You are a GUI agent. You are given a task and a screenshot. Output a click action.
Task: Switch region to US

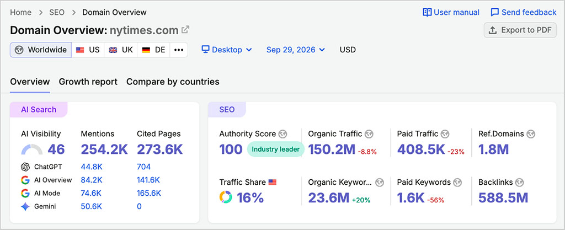88,50
